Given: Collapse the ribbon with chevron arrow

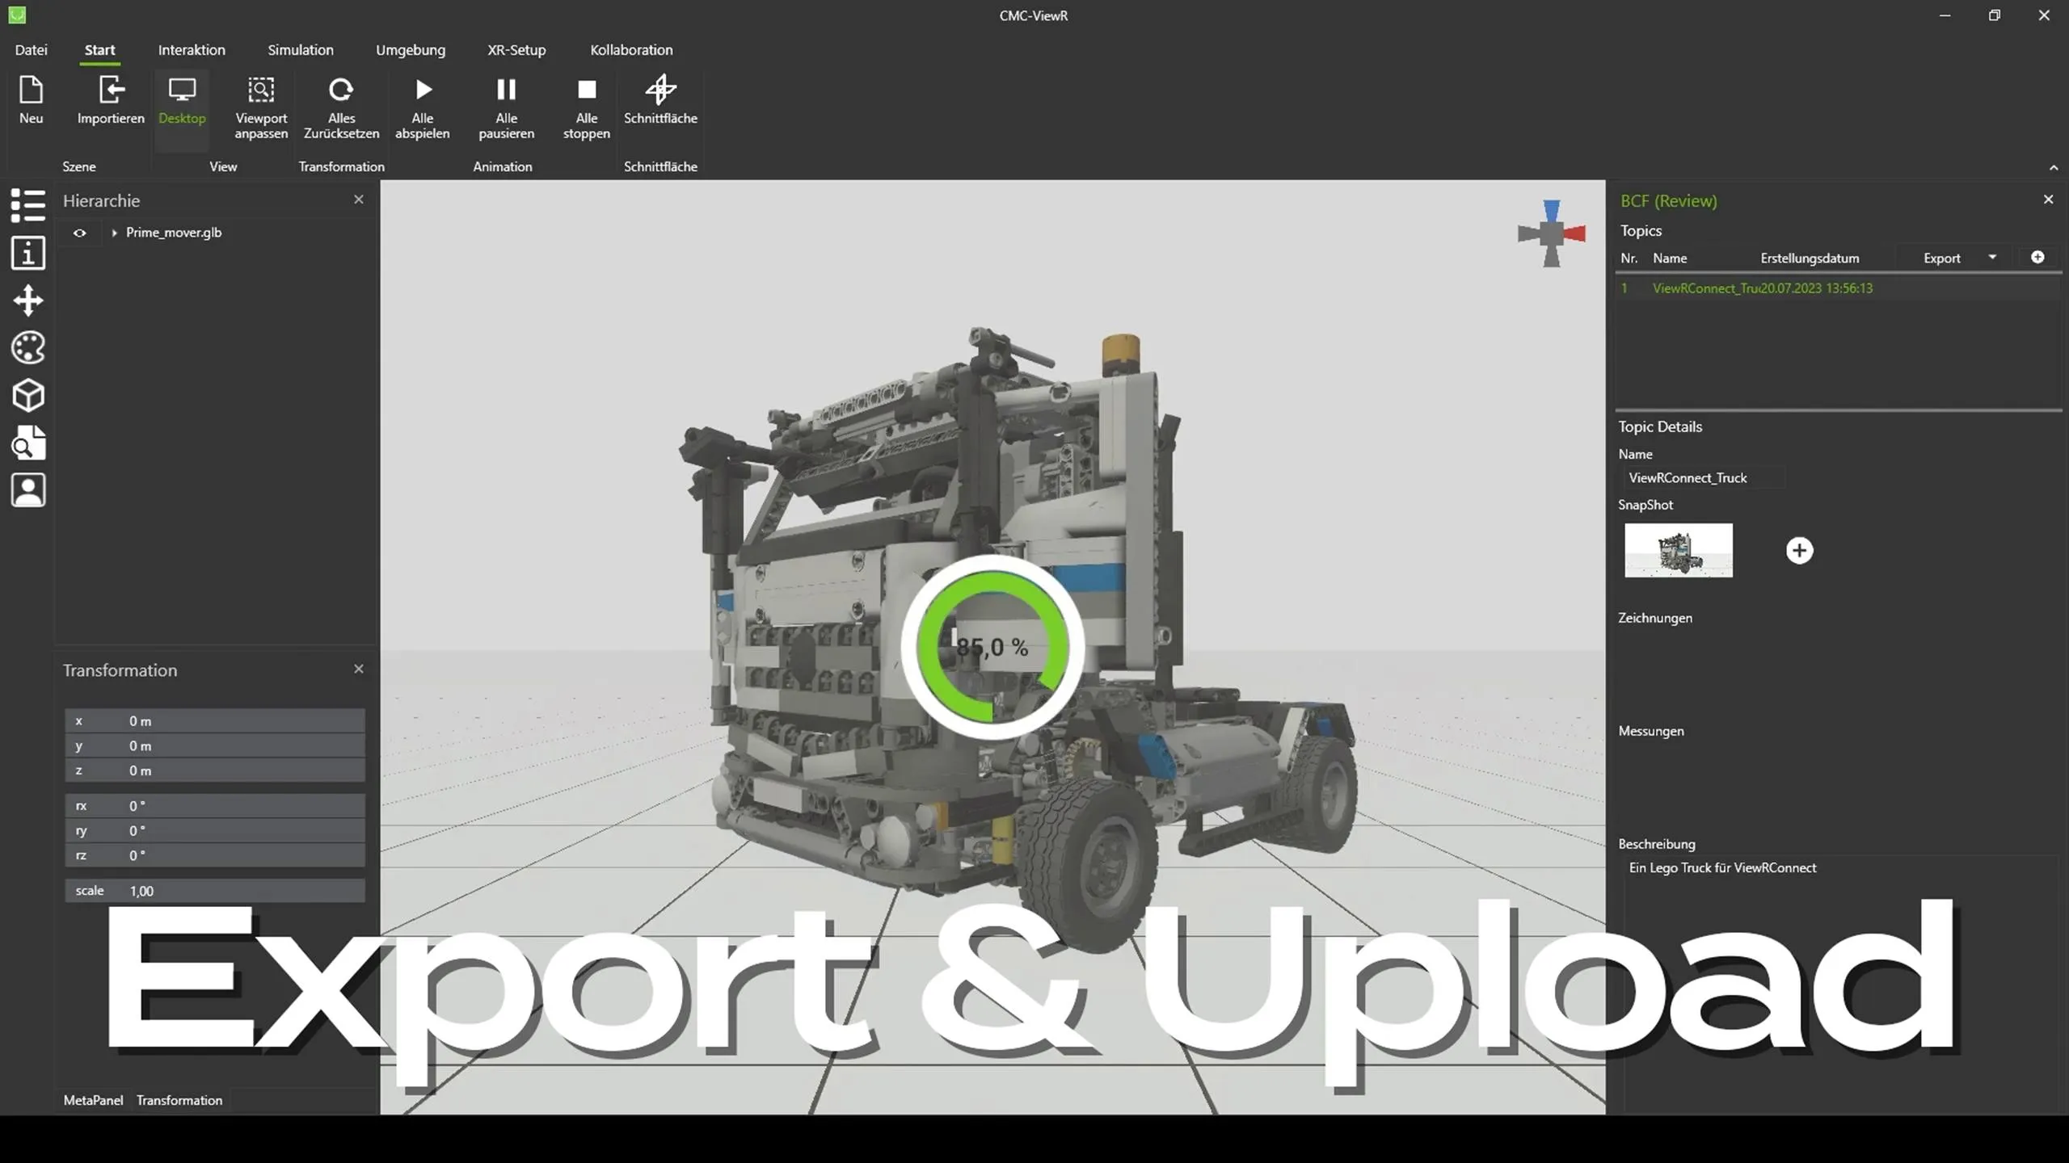Looking at the screenshot, I should tap(2053, 168).
